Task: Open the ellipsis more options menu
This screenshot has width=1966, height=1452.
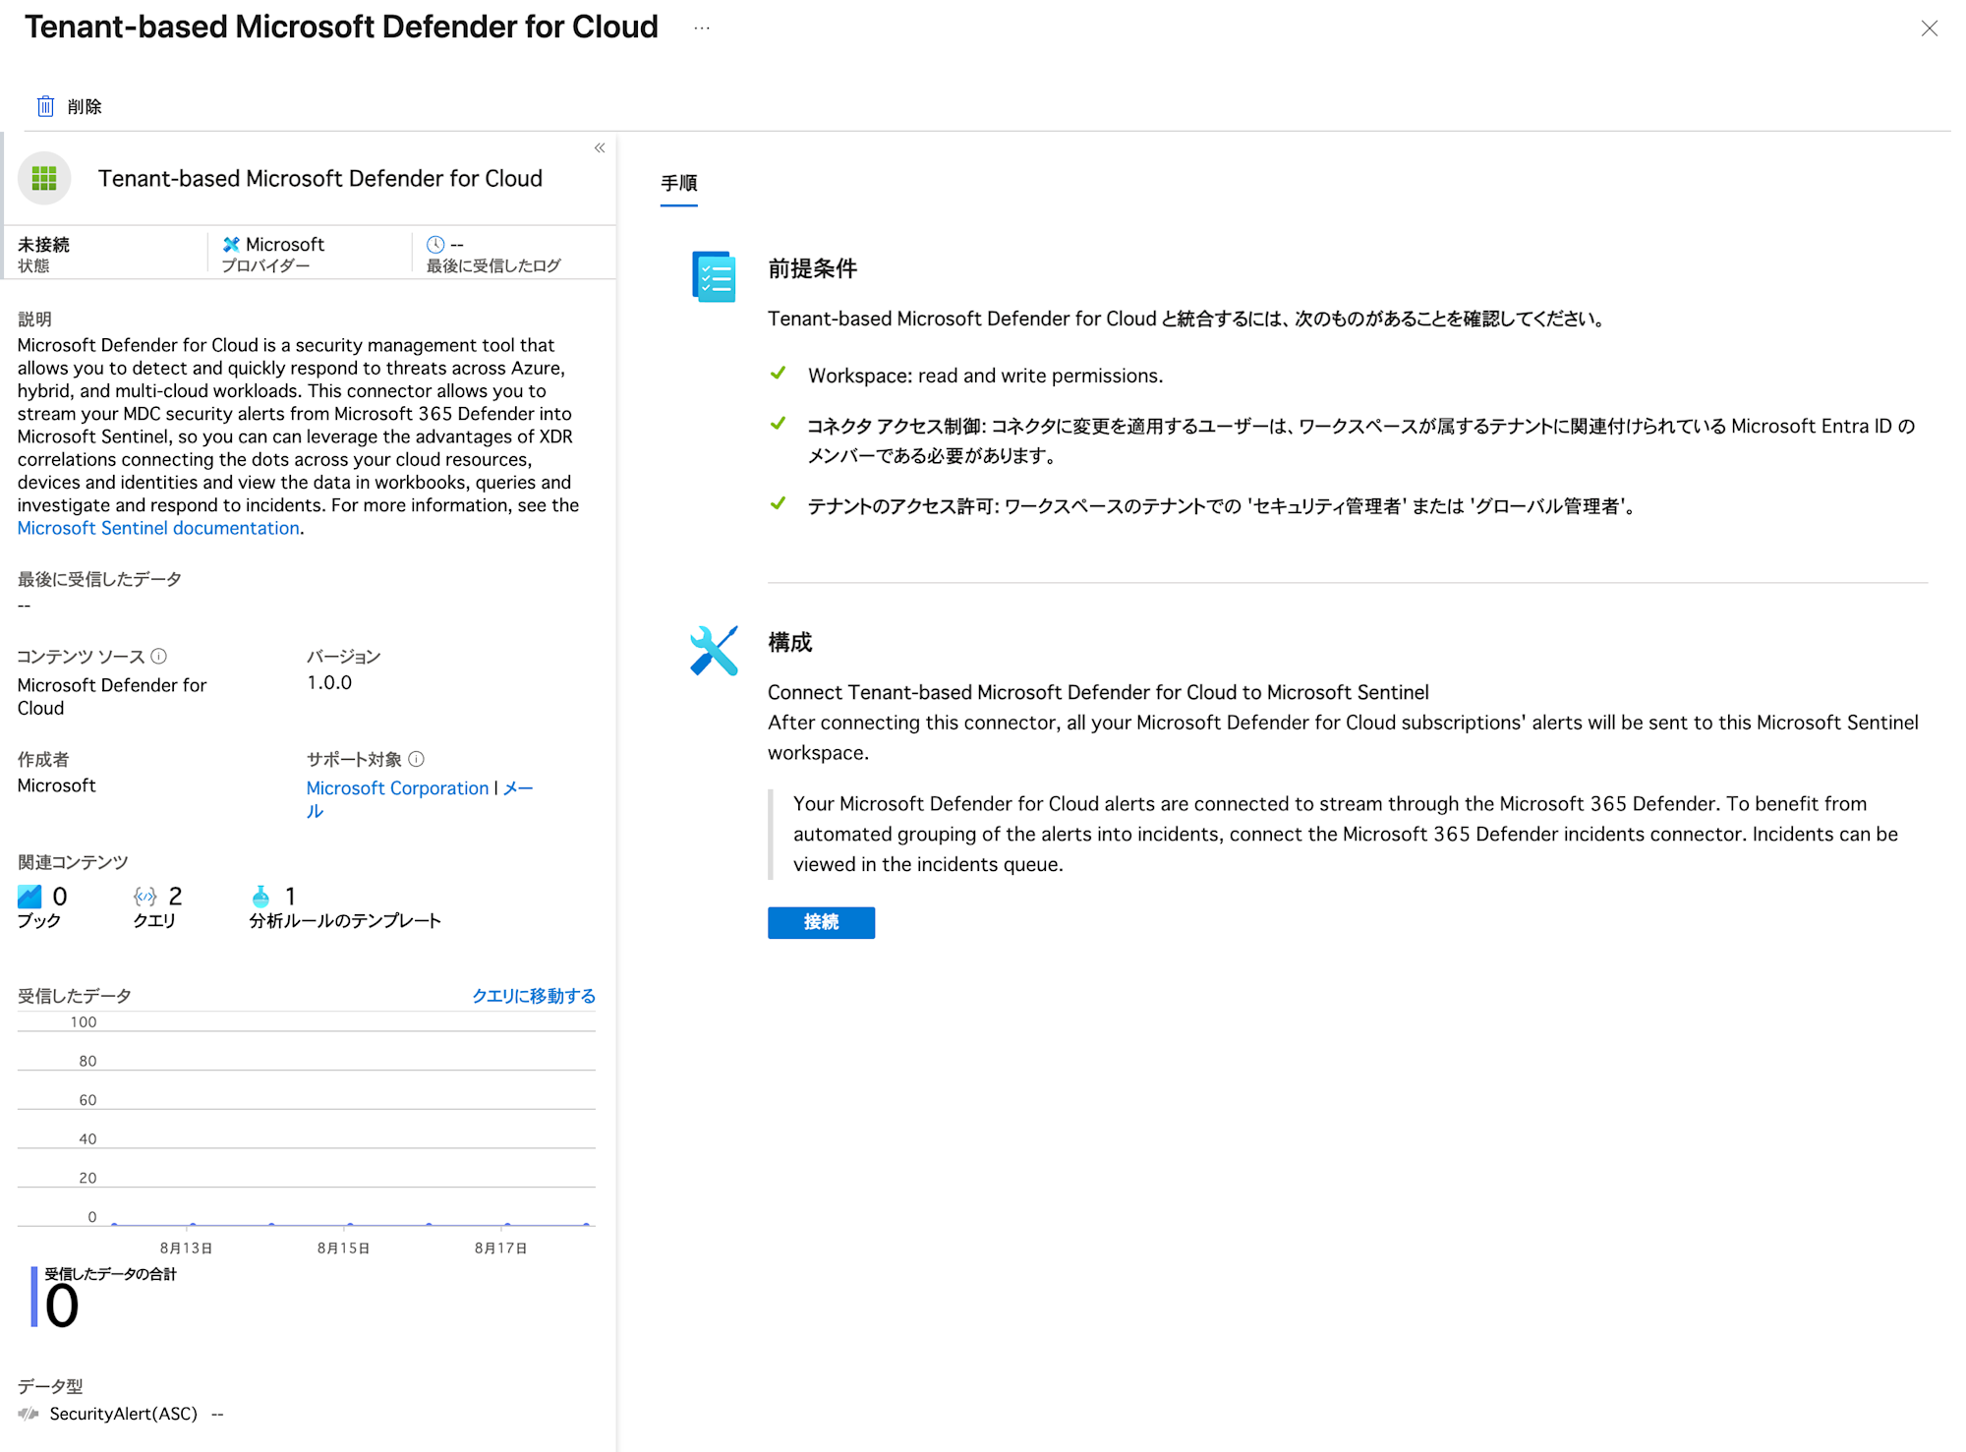Action: [x=702, y=28]
